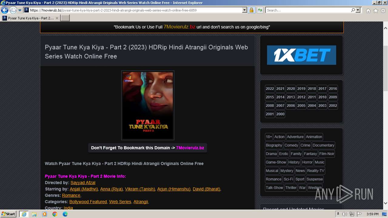Click 7Movierulz.bz bookmark domain link
Image resolution: width=388 pixels, height=218 pixels.
click(190, 148)
